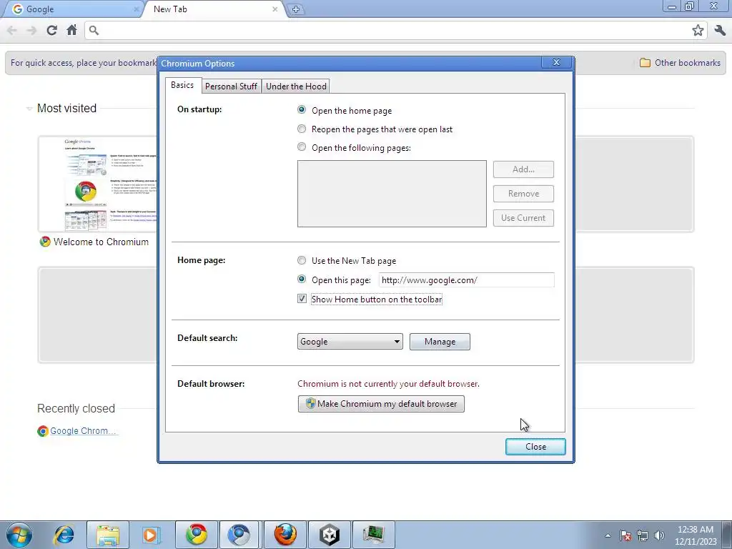732x549 pixels.
Task: Launch Internet Explorer from taskbar
Action: [x=64, y=535]
